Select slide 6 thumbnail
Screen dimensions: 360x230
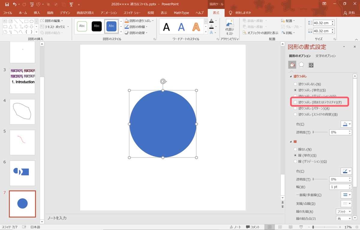(22, 173)
